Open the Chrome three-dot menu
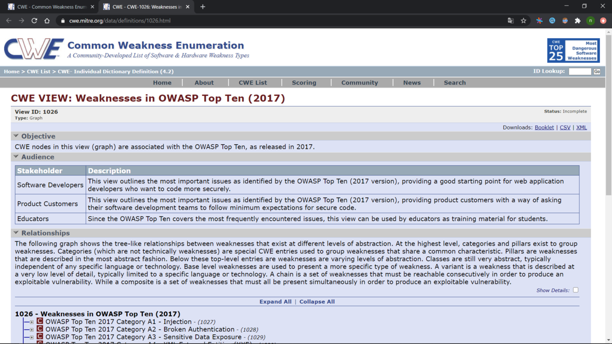 (603, 21)
